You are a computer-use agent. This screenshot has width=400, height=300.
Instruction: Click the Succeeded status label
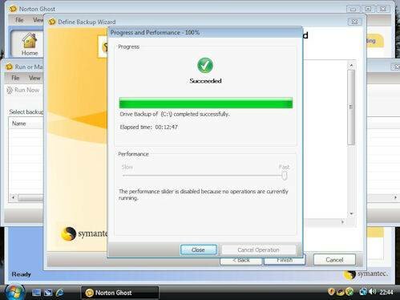(x=205, y=81)
